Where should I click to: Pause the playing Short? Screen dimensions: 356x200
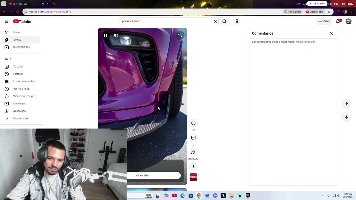pyautogui.click(x=105, y=35)
